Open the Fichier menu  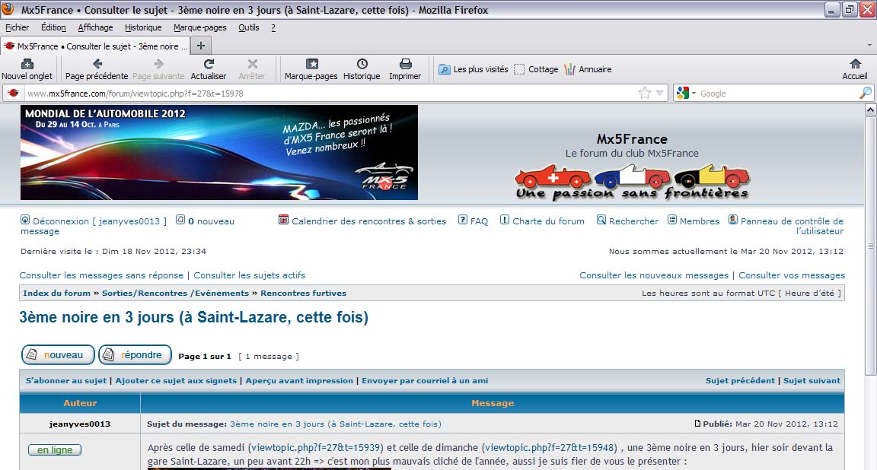17,27
